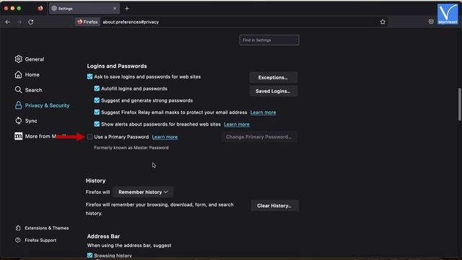Toggle Autofill logins and passwords checkbox

[x=97, y=88]
